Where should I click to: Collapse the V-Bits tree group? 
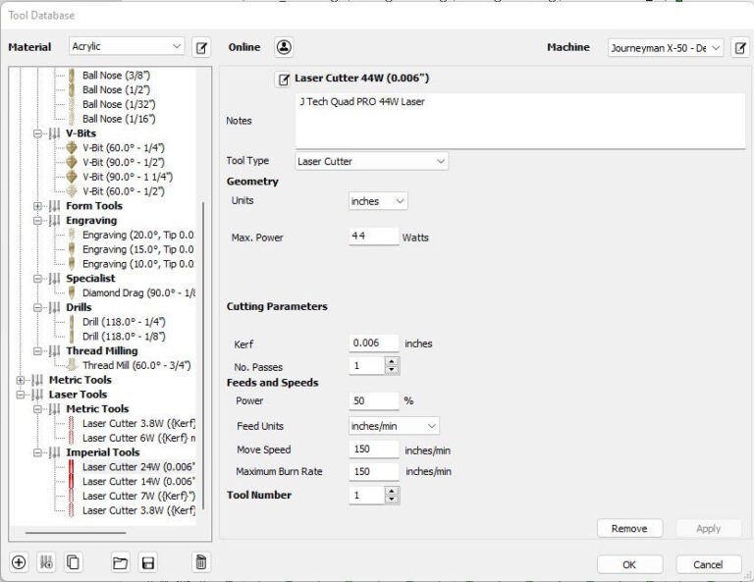coord(38,133)
